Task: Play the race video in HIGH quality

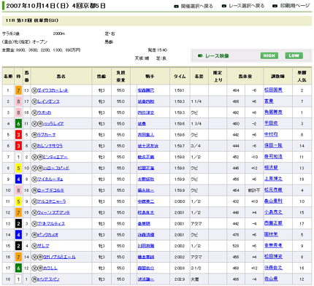Action: click(x=269, y=55)
